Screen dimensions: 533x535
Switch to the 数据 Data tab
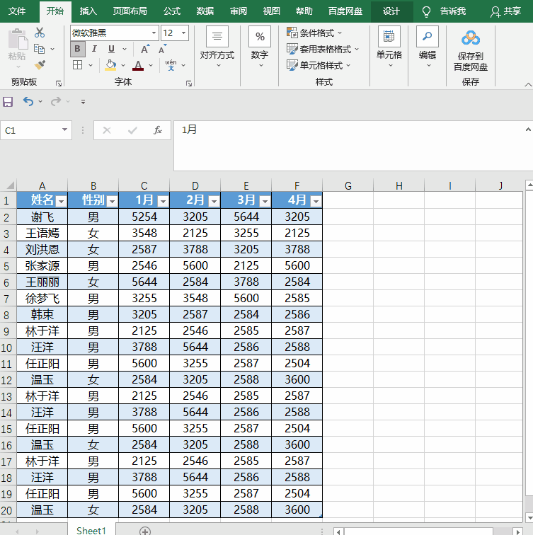[x=205, y=11]
